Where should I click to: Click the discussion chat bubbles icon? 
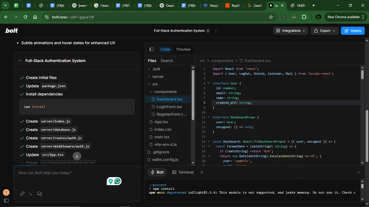tap(39, 194)
